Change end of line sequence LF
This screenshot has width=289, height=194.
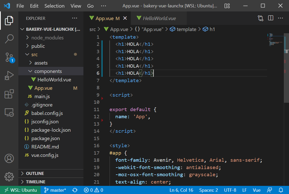pos(244,190)
